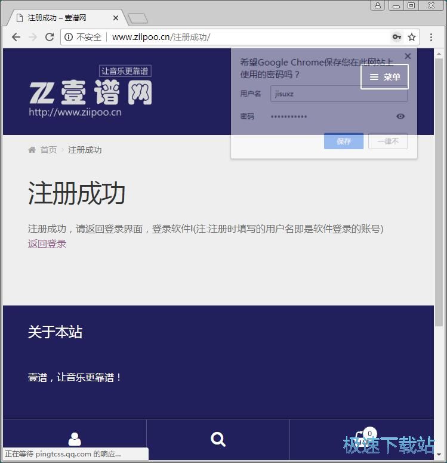Click 保存 to save the password
This screenshot has width=447, height=463.
(344, 141)
